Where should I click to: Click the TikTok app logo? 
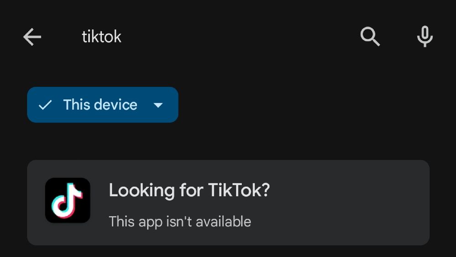[67, 200]
